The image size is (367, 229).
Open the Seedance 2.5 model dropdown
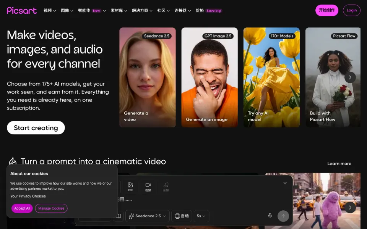(x=147, y=216)
